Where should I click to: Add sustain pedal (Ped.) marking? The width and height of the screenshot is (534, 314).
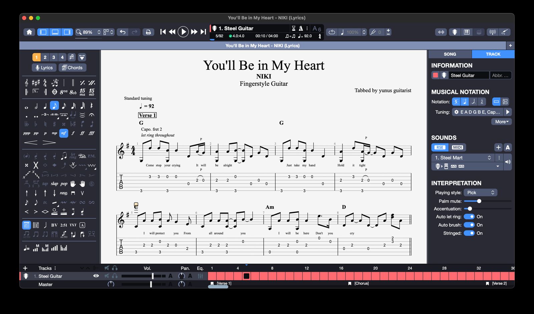tap(82, 156)
